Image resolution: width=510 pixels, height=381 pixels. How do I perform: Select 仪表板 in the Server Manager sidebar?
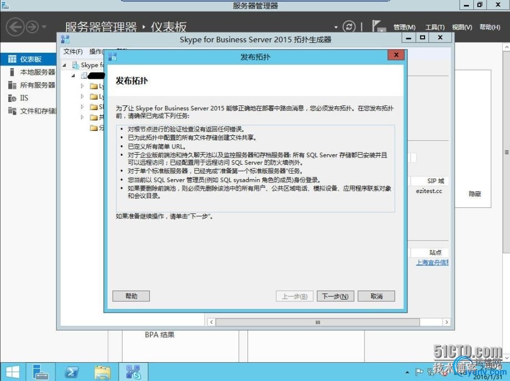click(29, 59)
